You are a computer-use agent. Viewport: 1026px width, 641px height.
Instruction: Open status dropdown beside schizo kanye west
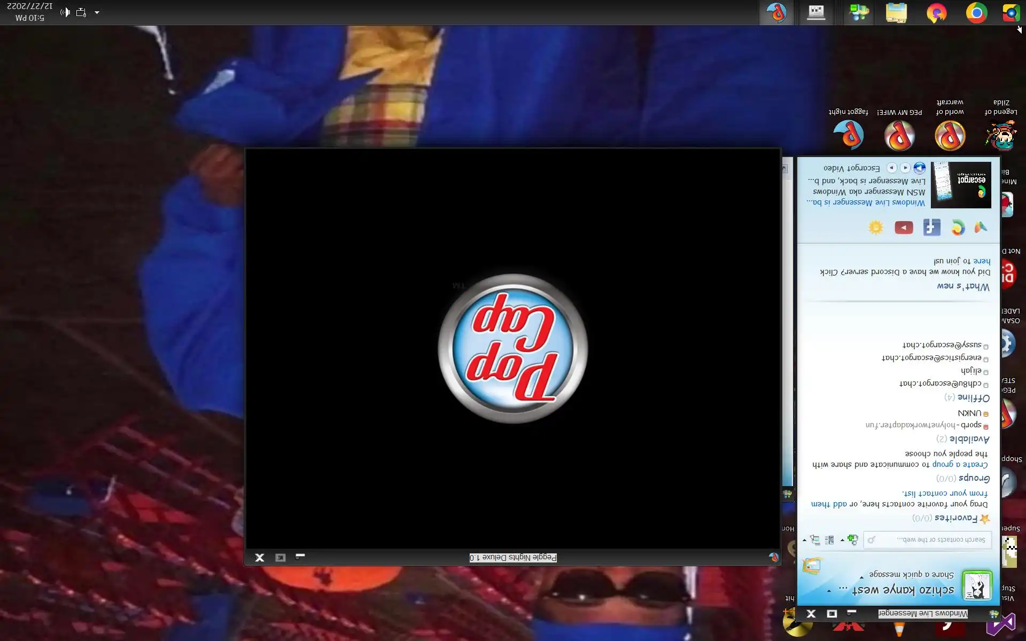click(829, 591)
